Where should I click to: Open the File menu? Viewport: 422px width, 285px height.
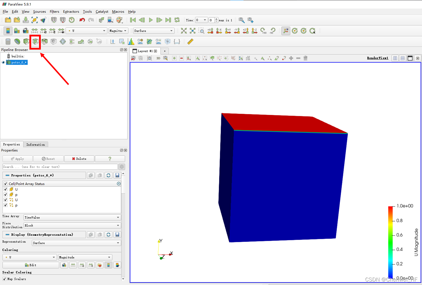(5, 12)
